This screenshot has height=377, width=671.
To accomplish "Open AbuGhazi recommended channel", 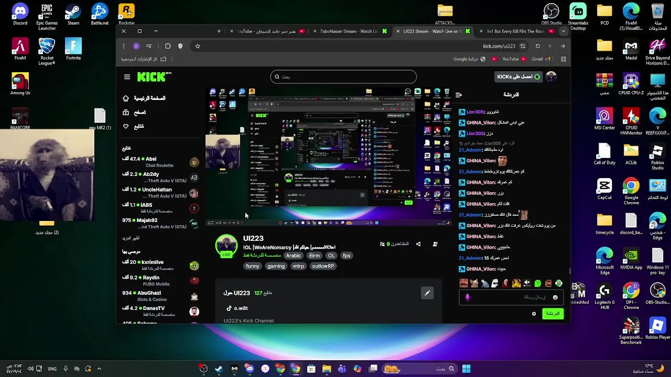I will [x=160, y=296].
